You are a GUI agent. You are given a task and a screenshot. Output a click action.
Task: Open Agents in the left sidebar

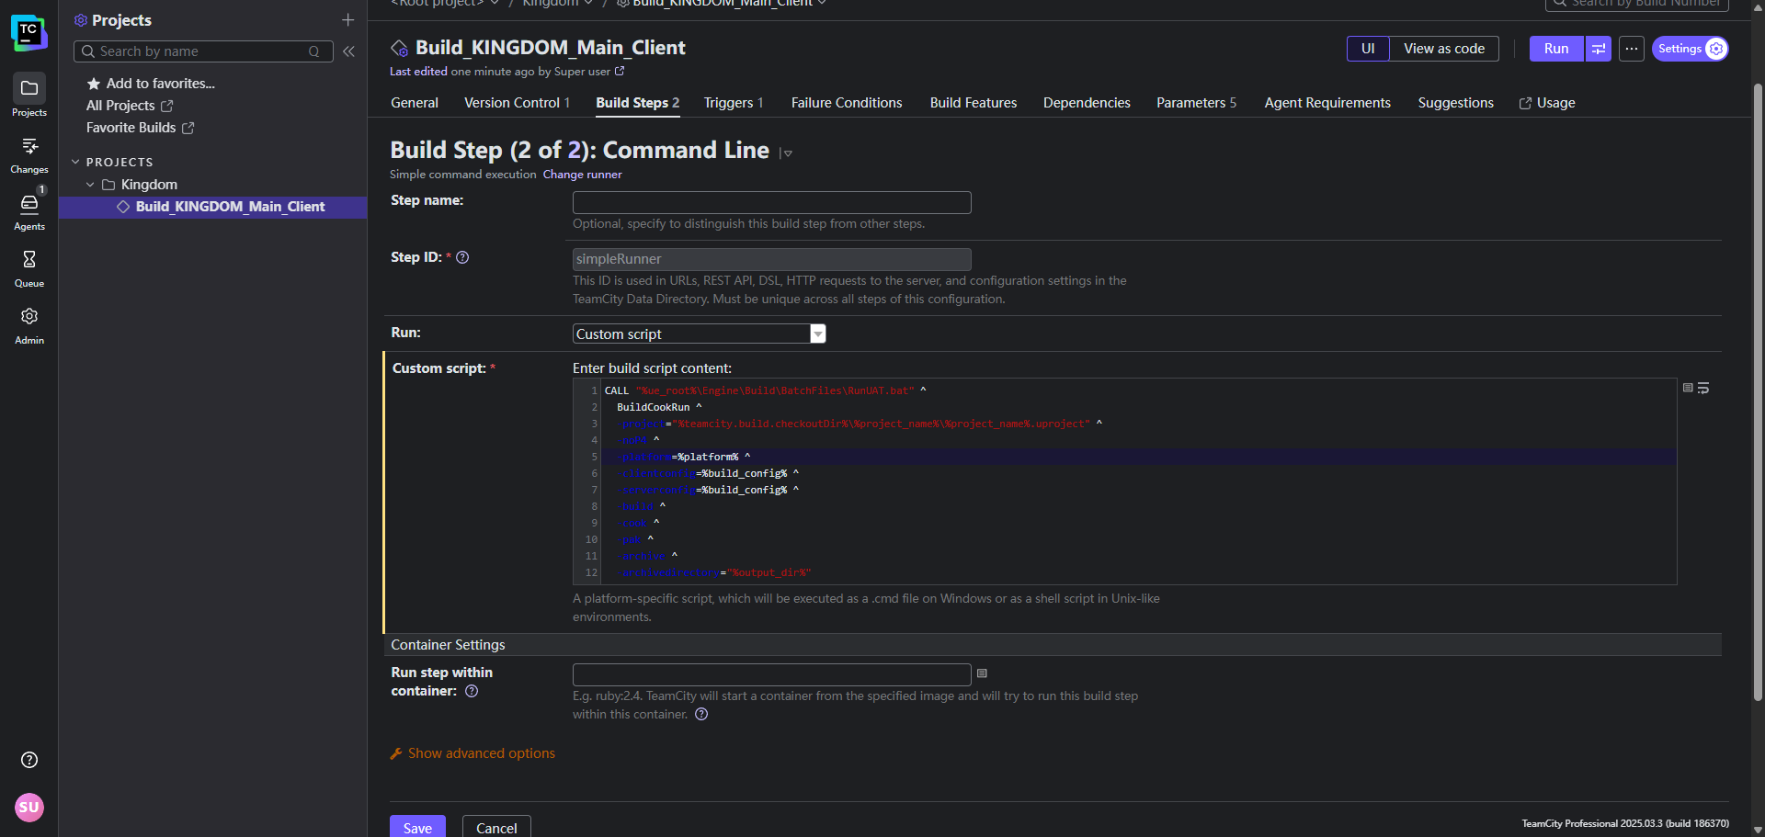29,210
